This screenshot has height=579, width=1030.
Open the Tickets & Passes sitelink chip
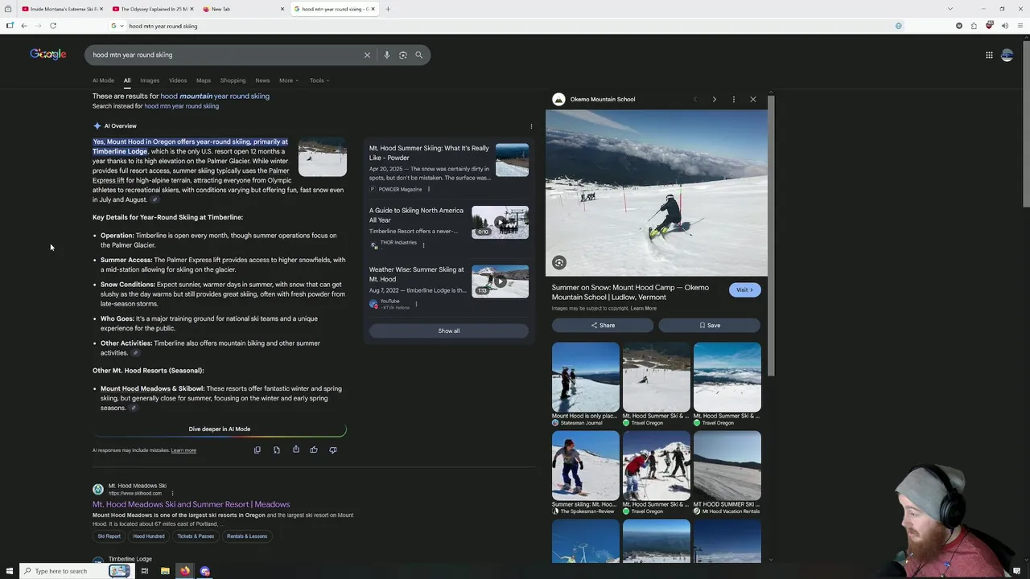point(196,536)
